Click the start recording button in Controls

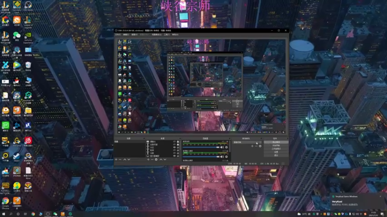(276, 146)
